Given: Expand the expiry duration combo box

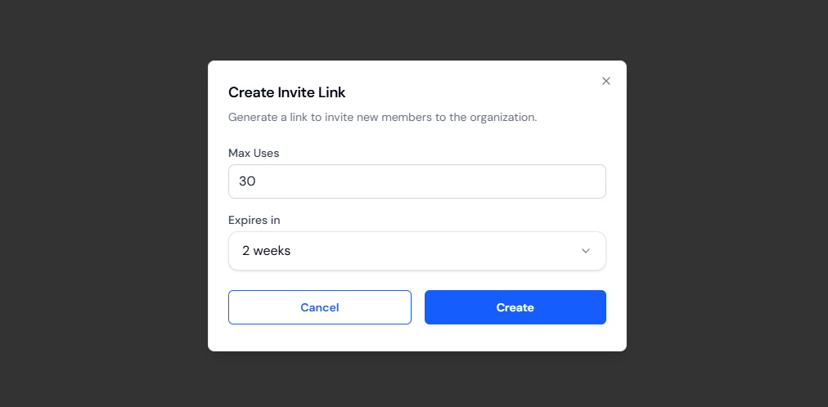Looking at the screenshot, I should [x=416, y=251].
